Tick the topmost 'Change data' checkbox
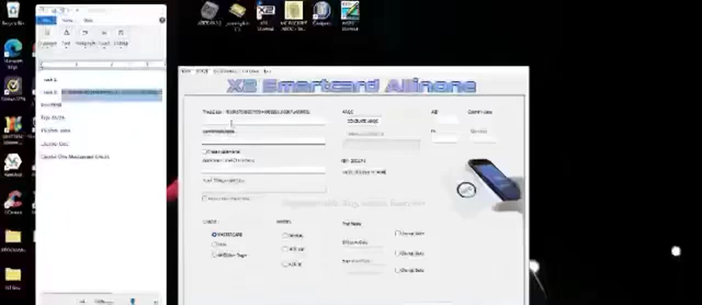Image resolution: width=702 pixels, height=305 pixels. click(398, 233)
